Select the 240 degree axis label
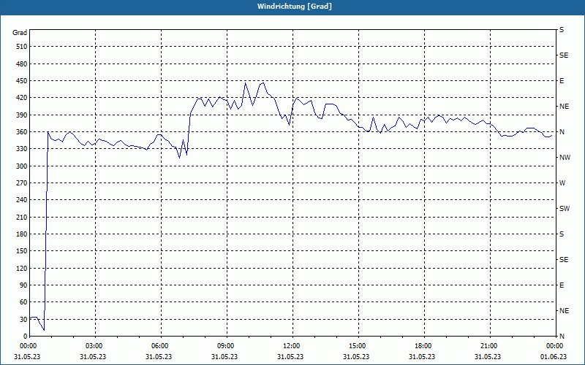 pyautogui.click(x=22, y=199)
